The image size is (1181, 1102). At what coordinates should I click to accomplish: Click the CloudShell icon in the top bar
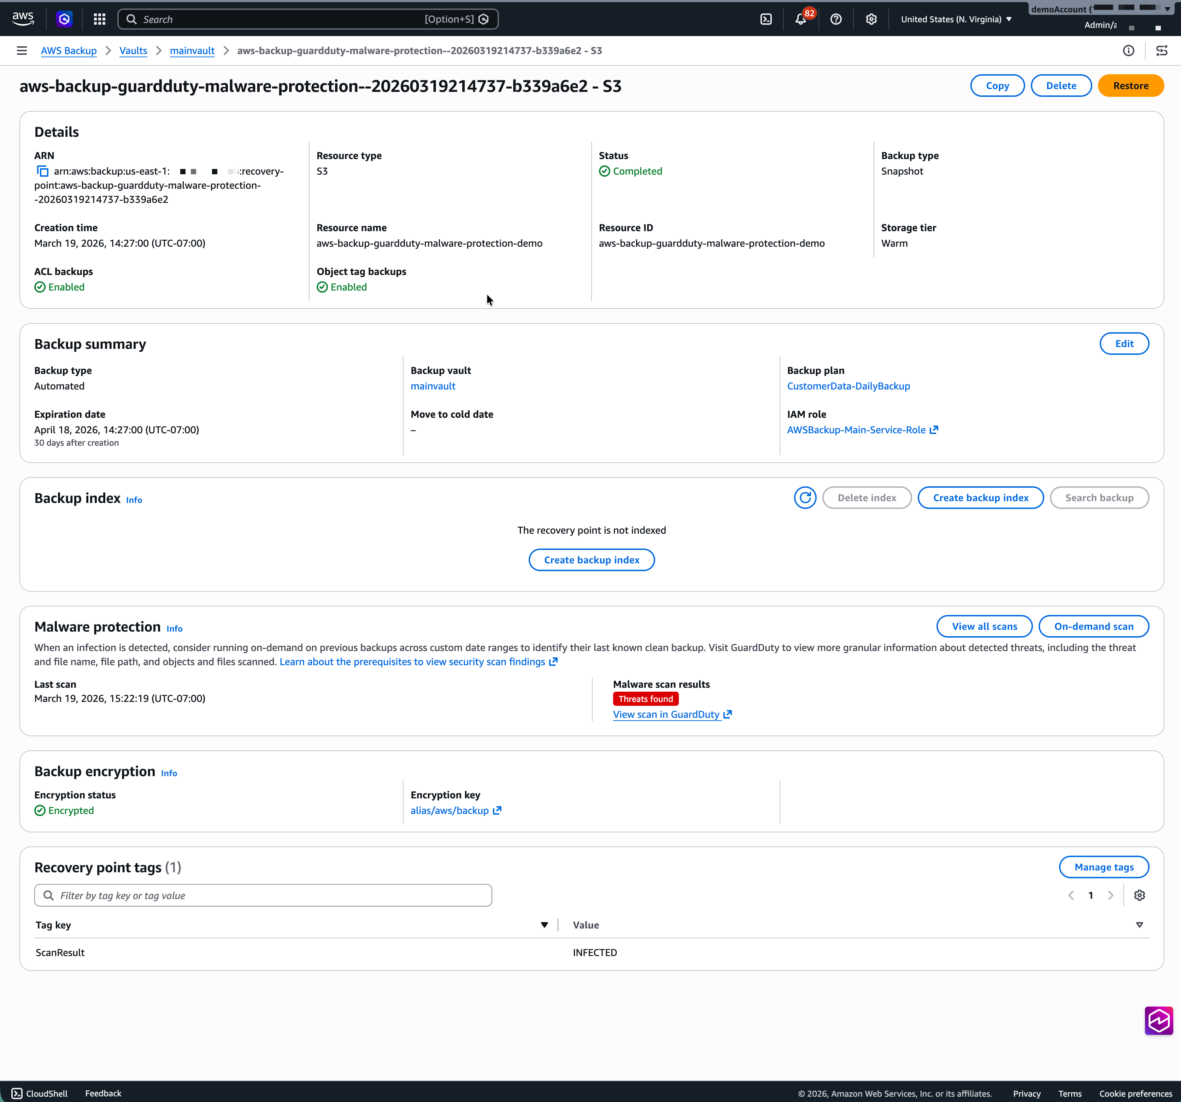pos(766,19)
